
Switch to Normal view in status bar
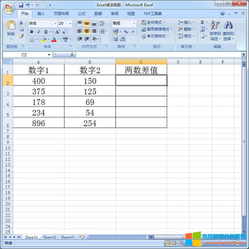tap(169, 243)
